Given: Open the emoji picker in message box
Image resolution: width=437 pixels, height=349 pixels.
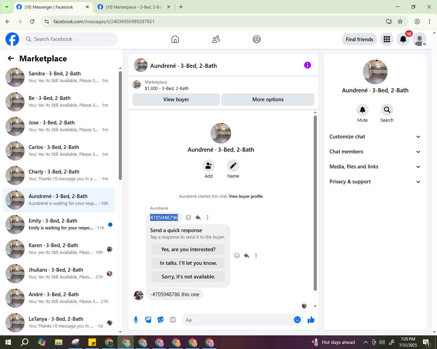Looking at the screenshot, I should pyautogui.click(x=297, y=320).
